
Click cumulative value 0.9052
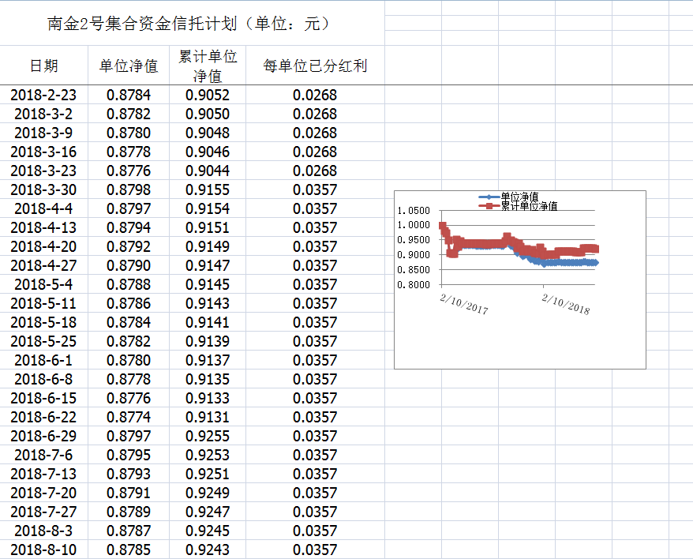[x=208, y=95]
